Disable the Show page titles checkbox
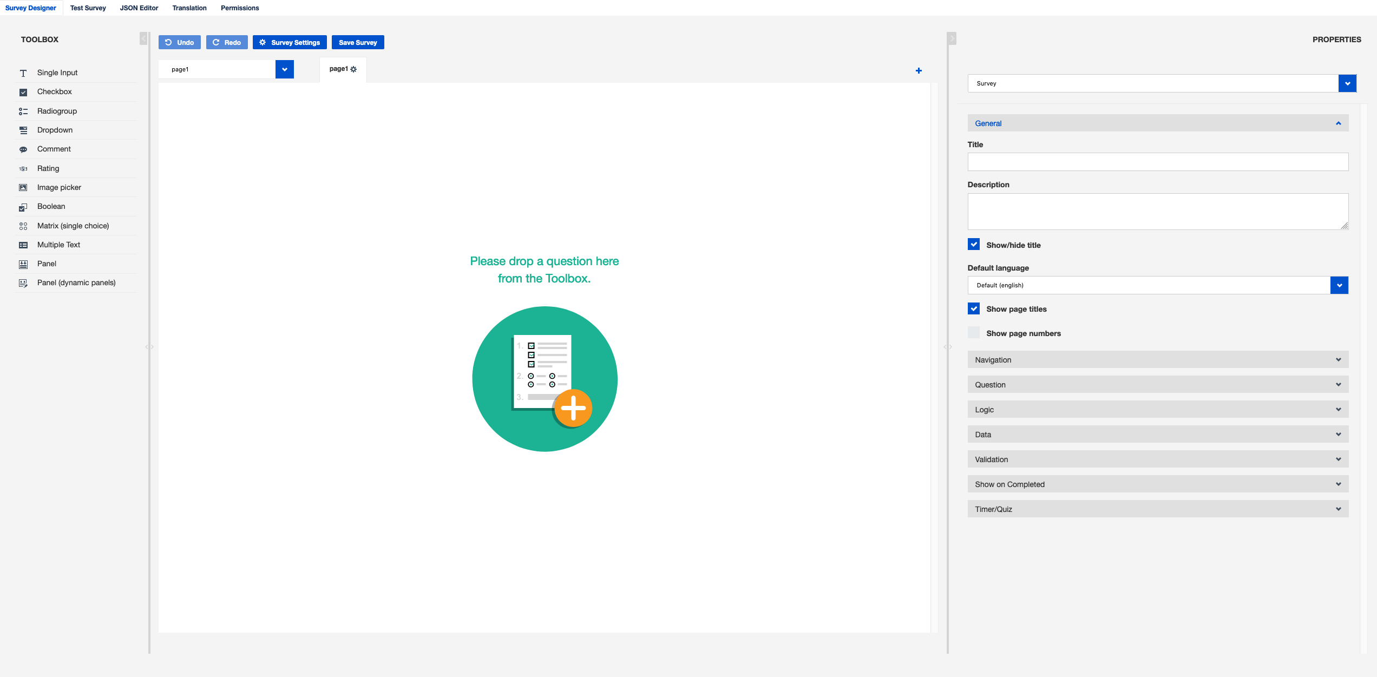Image resolution: width=1377 pixels, height=677 pixels. pyautogui.click(x=974, y=308)
